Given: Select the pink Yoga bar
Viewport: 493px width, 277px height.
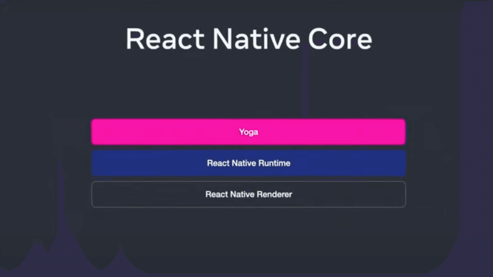Looking at the screenshot, I should pos(248,132).
